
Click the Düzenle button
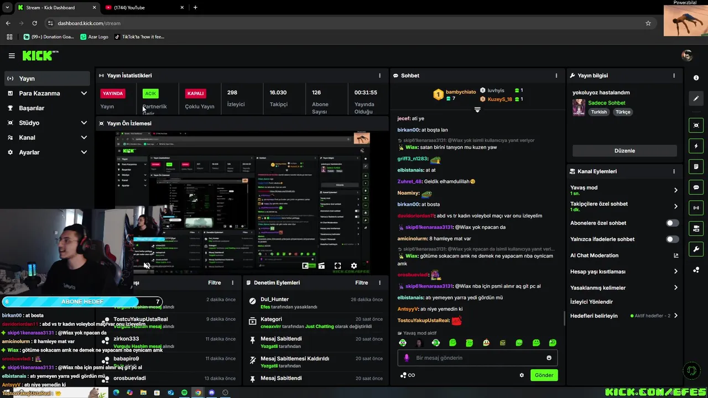coord(624,151)
